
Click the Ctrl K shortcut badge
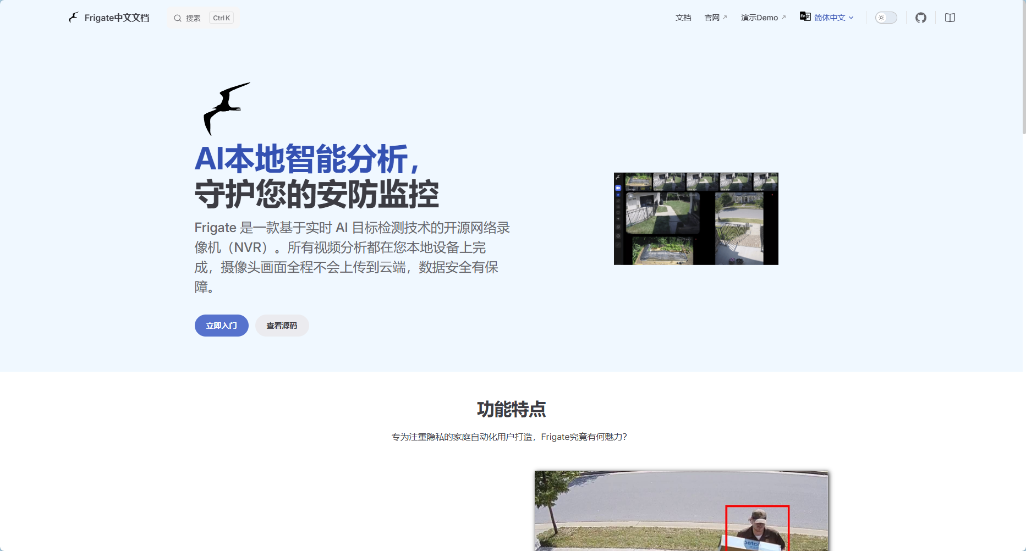pos(222,18)
